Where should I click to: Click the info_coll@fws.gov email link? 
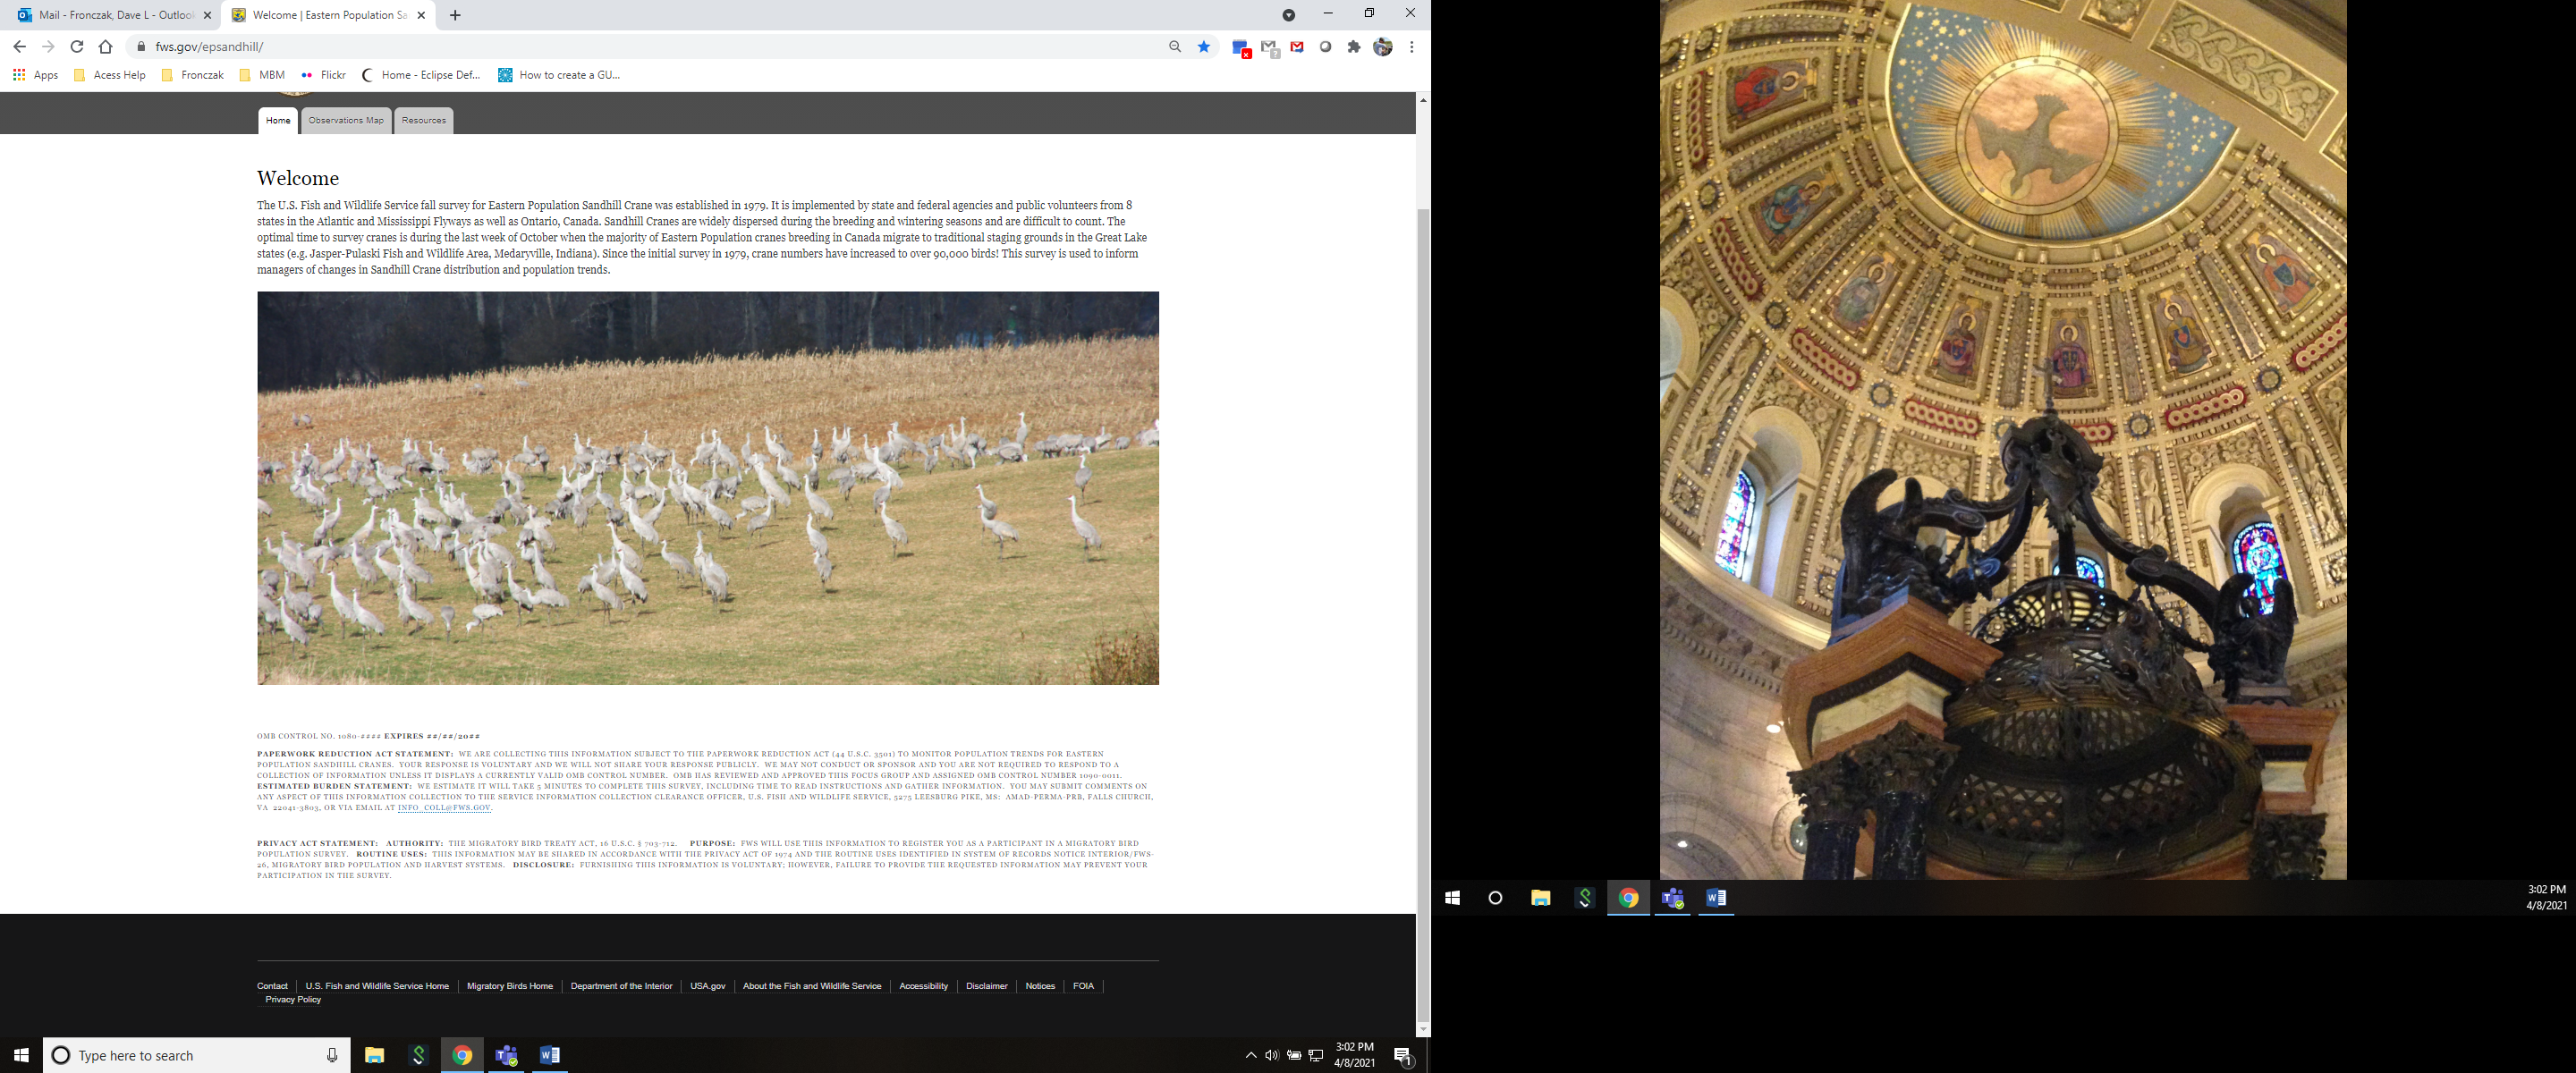444,808
